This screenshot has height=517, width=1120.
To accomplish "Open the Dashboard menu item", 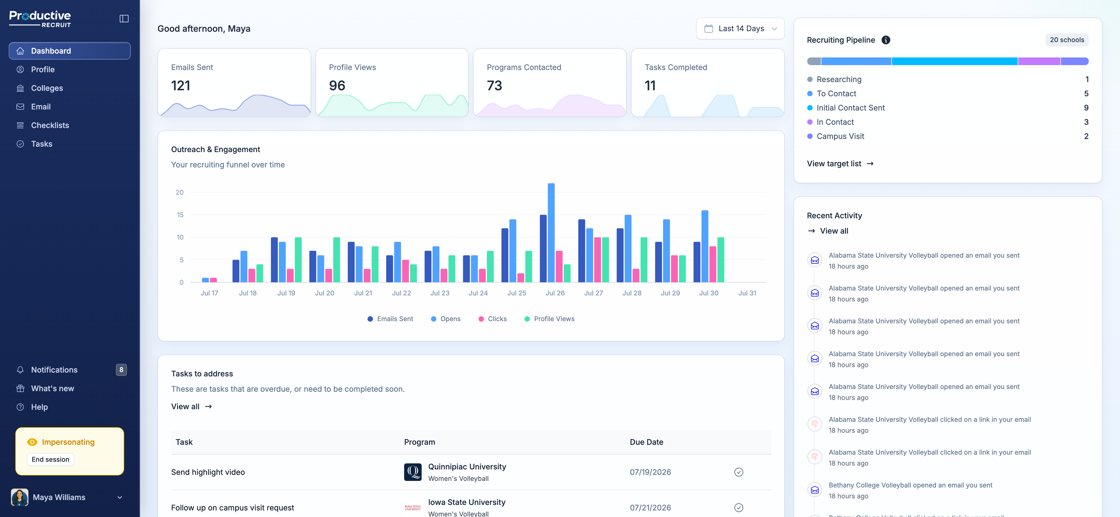I will point(69,51).
